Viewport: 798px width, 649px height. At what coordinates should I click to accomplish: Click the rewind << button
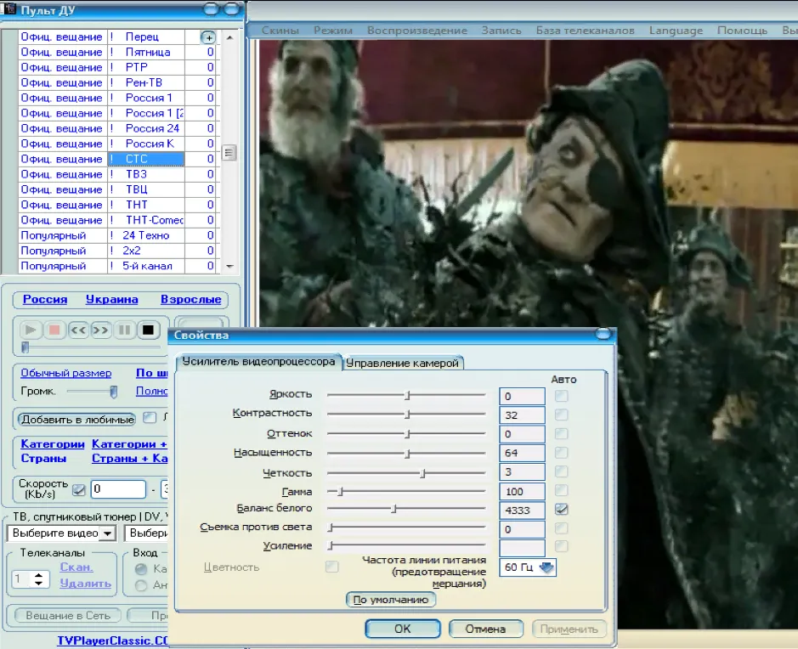[x=78, y=330]
